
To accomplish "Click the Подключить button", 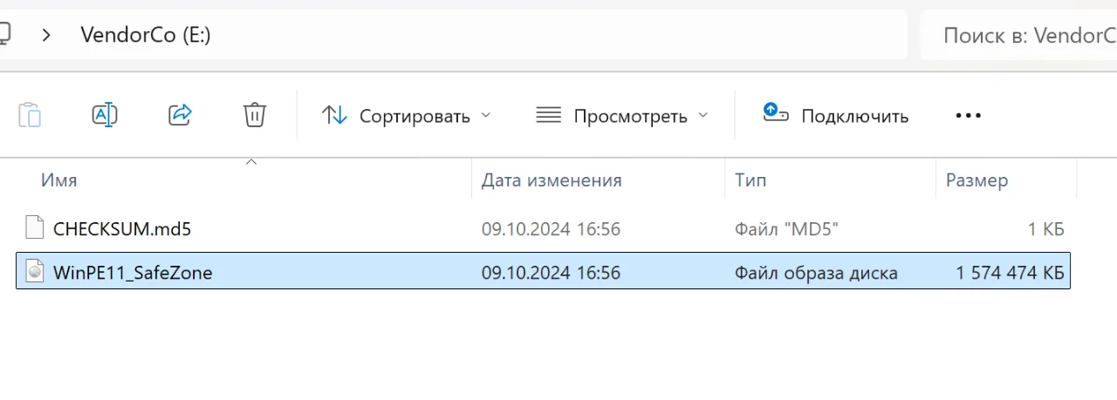I will pyautogui.click(x=835, y=116).
